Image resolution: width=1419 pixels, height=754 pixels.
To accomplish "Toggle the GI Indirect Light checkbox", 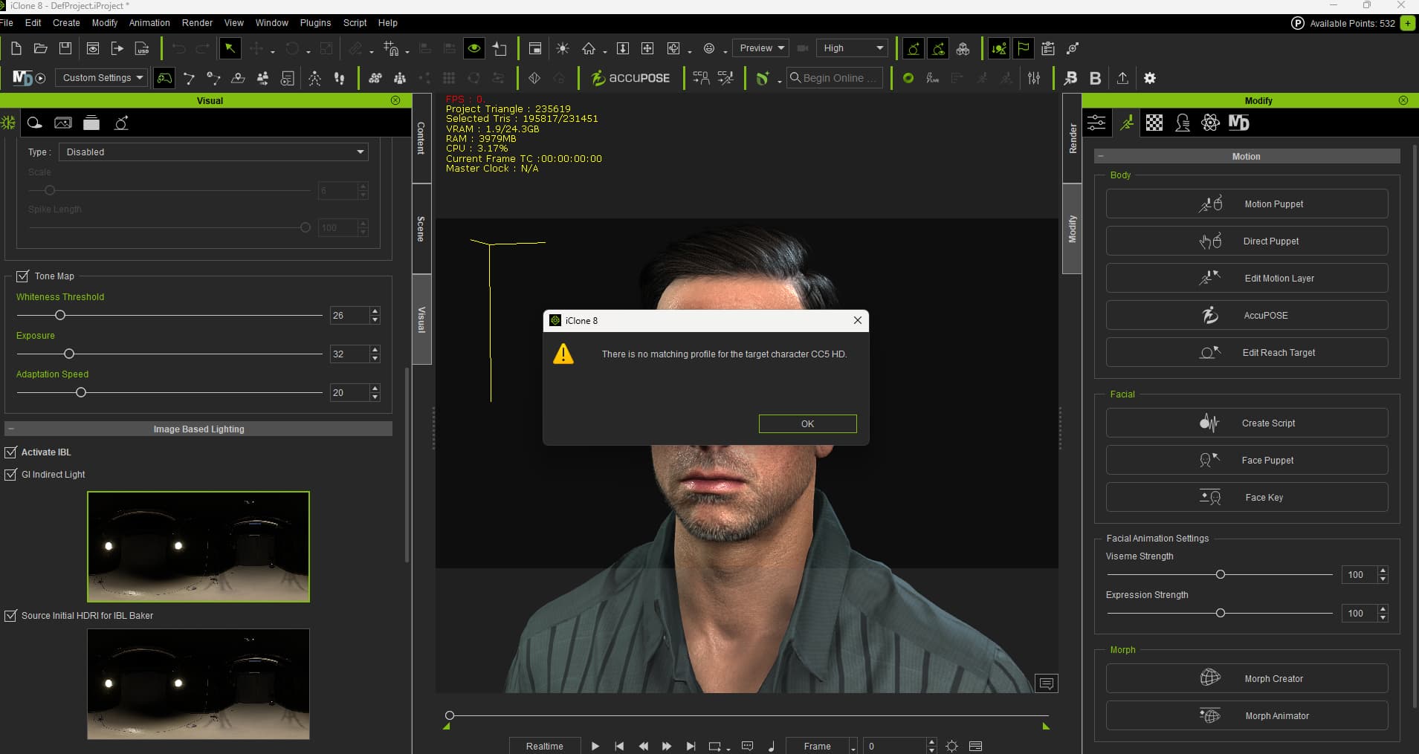I will coord(10,474).
